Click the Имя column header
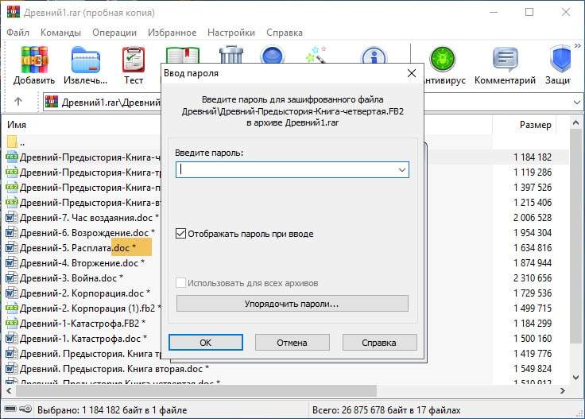This screenshot has width=585, height=419. tap(17, 125)
